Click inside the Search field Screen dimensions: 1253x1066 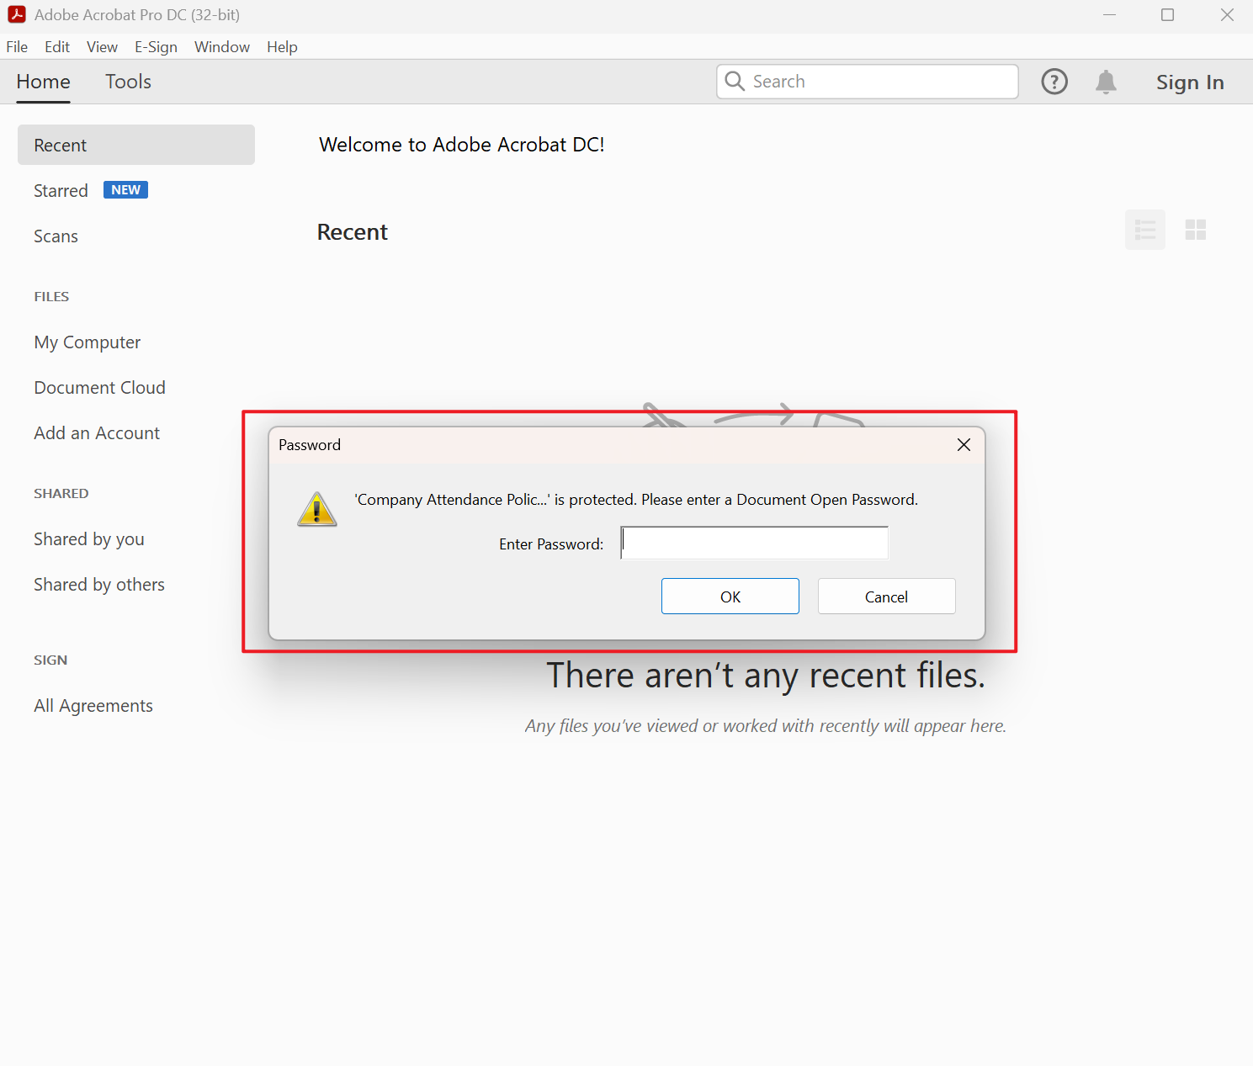point(868,82)
